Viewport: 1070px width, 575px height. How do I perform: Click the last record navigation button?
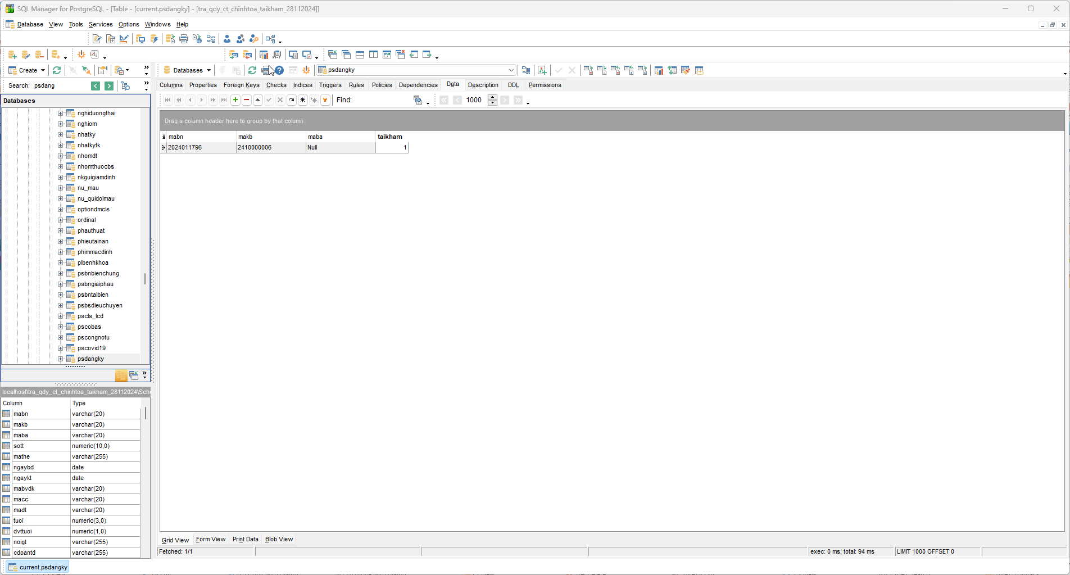click(x=224, y=100)
